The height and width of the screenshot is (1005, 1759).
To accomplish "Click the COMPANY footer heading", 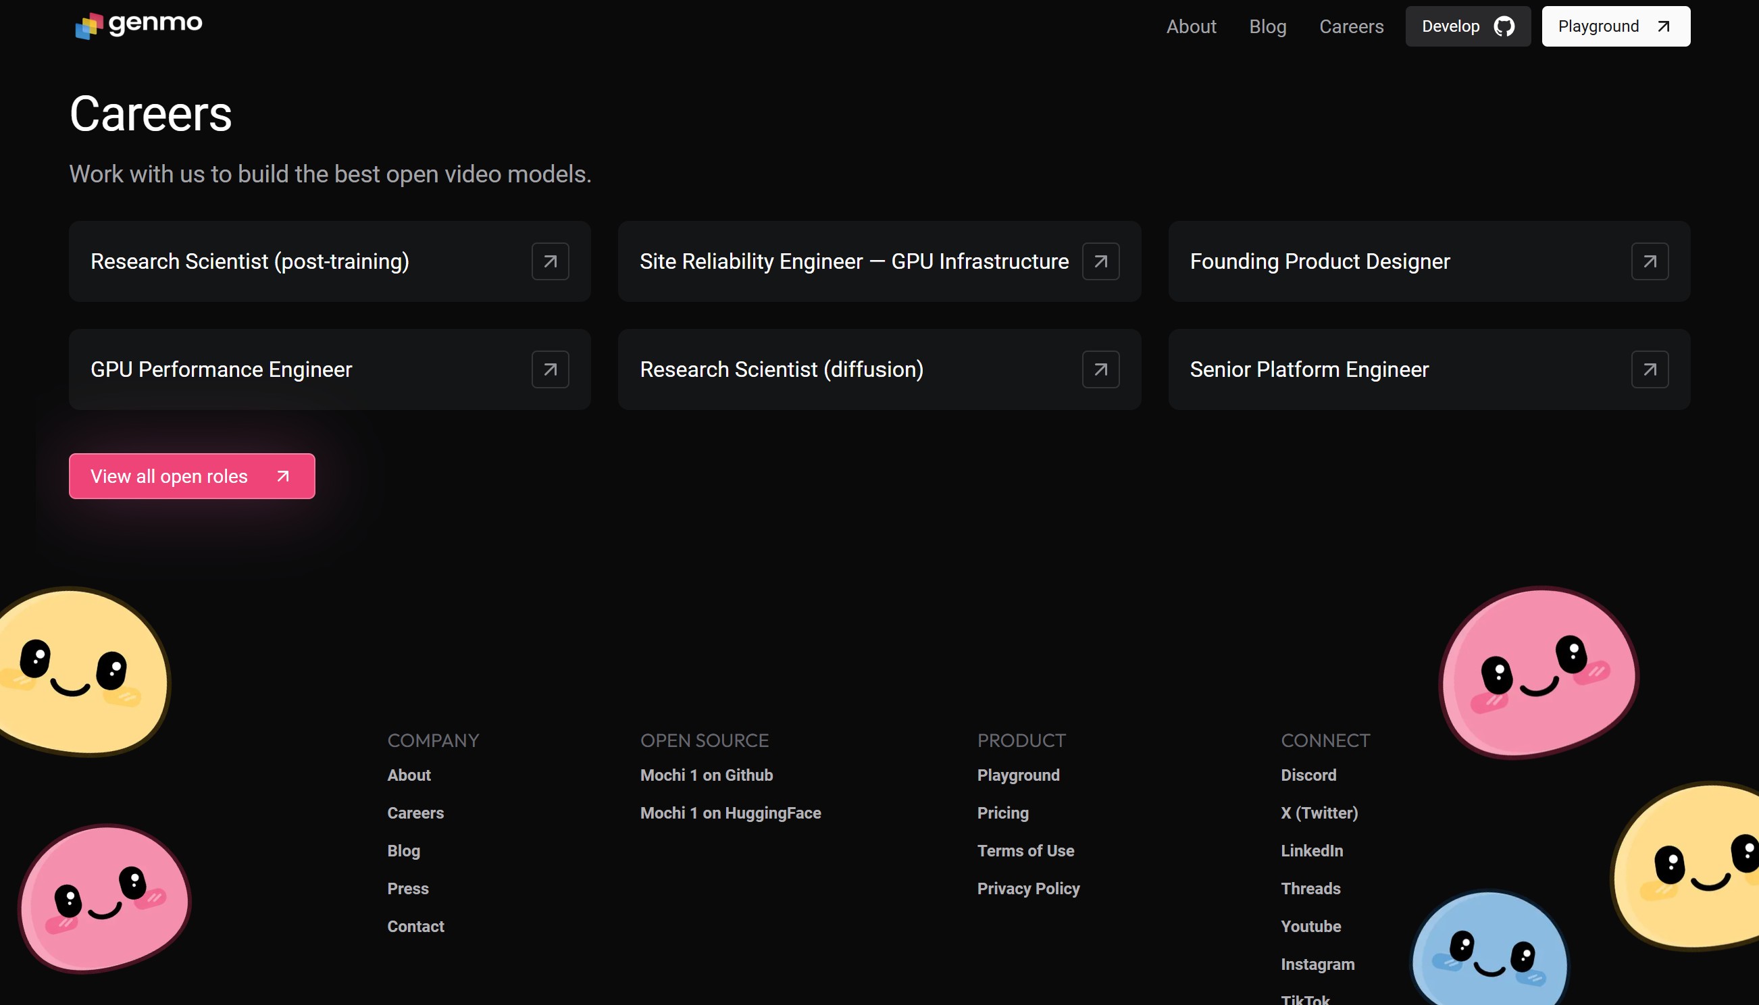I will 433,740.
